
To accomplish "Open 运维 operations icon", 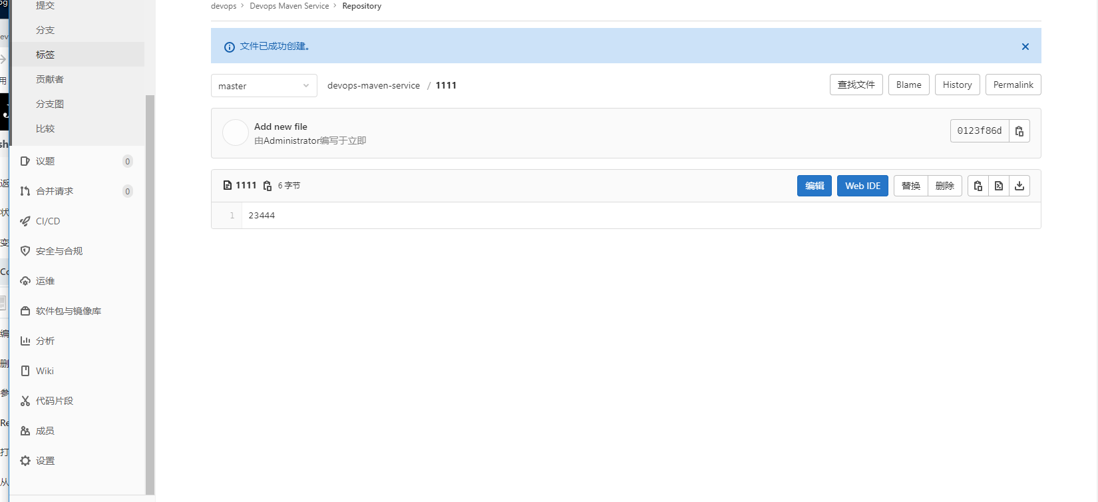I will pos(25,281).
